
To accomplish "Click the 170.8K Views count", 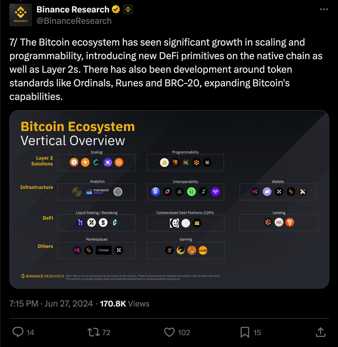I will click(x=125, y=304).
